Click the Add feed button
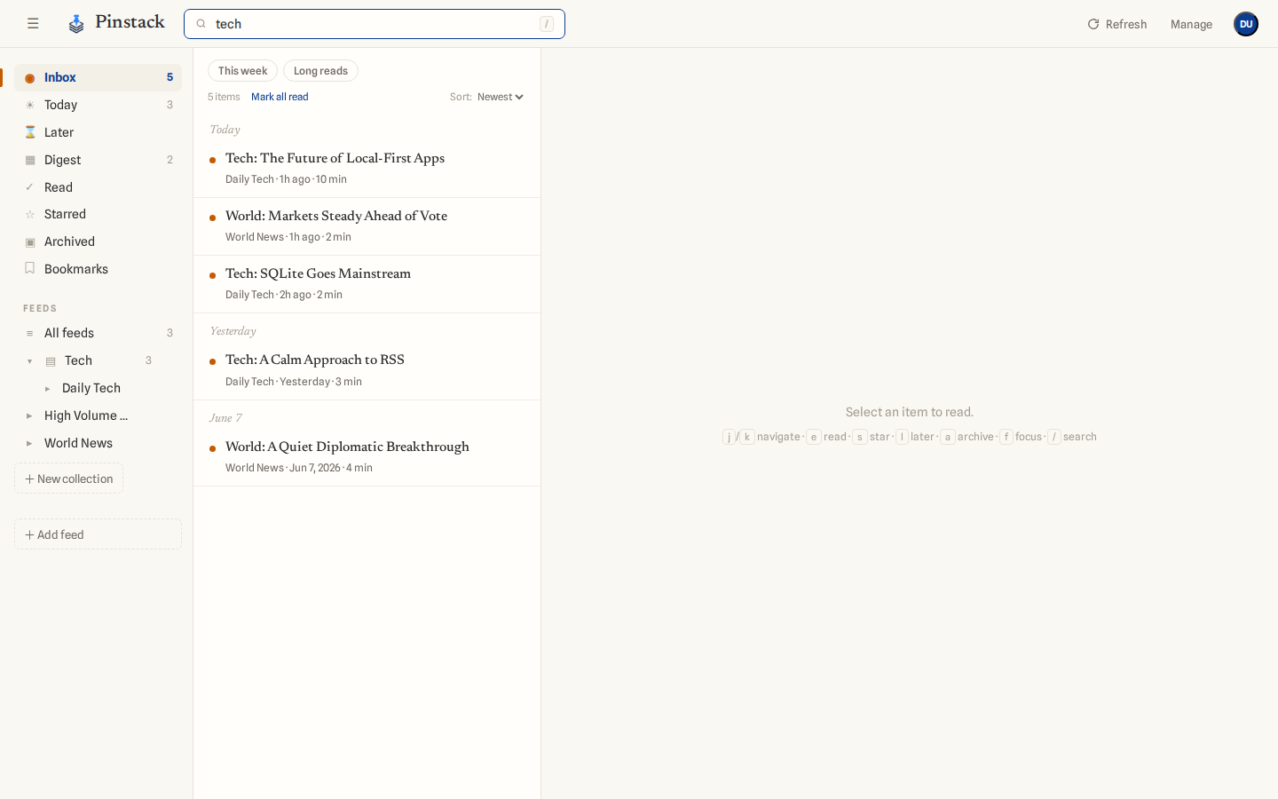 click(x=98, y=534)
